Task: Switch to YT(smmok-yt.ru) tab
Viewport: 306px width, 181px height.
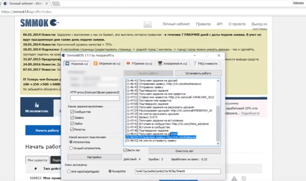Action: click(139, 64)
